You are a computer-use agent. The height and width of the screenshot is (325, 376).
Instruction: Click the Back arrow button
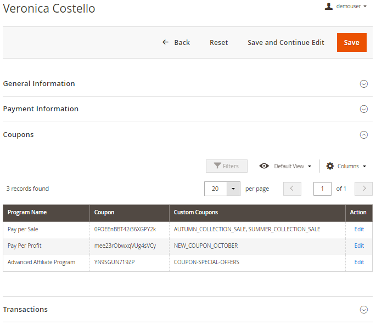pos(176,43)
